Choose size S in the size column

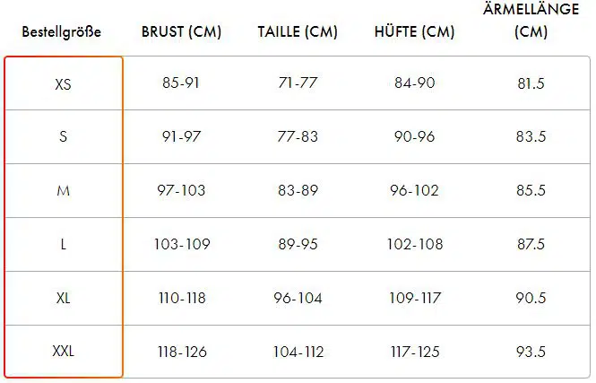pos(63,136)
